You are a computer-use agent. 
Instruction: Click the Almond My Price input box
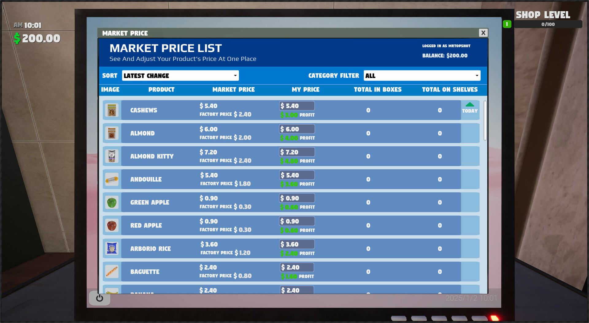[x=297, y=129]
